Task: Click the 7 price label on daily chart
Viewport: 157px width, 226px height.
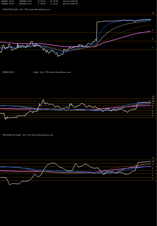Action: point(153,48)
